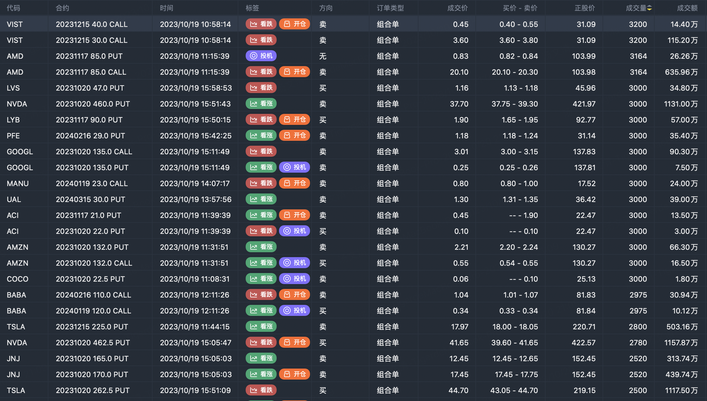The image size is (707, 401).
Task: Click the 看跌 tag on VIST 40.0 CALL row
Action: (x=261, y=24)
